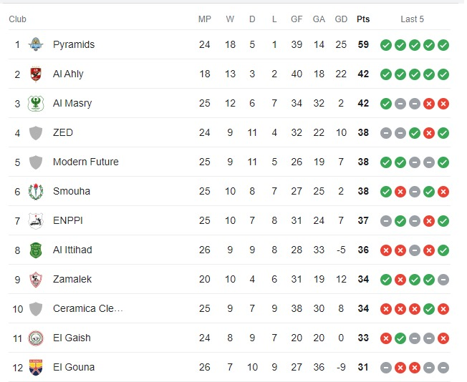Screen dimensions: 467x382
Task: Click the El Gouna shield crest icon
Action: pos(36,368)
